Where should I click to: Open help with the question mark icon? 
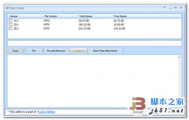coord(164,8)
